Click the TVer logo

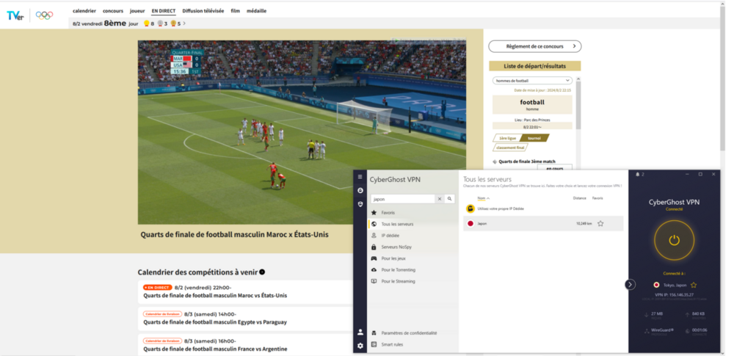[x=15, y=15]
